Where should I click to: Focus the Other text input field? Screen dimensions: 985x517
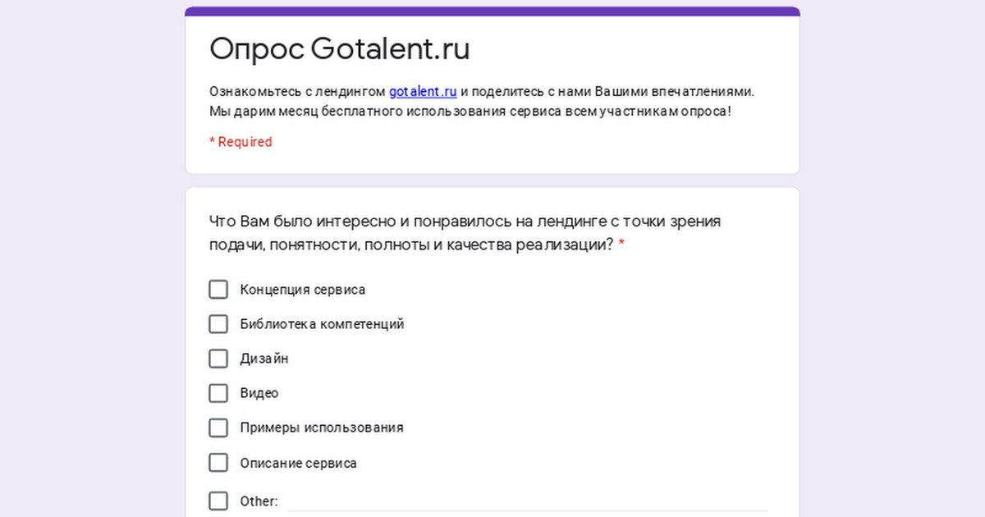(529, 501)
